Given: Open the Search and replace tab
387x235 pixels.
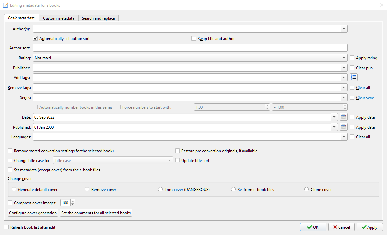Looking at the screenshot, I should (x=98, y=18).
